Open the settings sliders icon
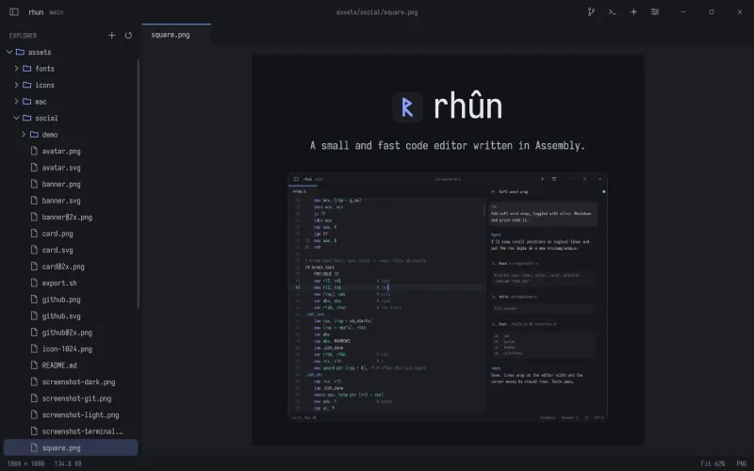754x471 pixels. (x=655, y=12)
